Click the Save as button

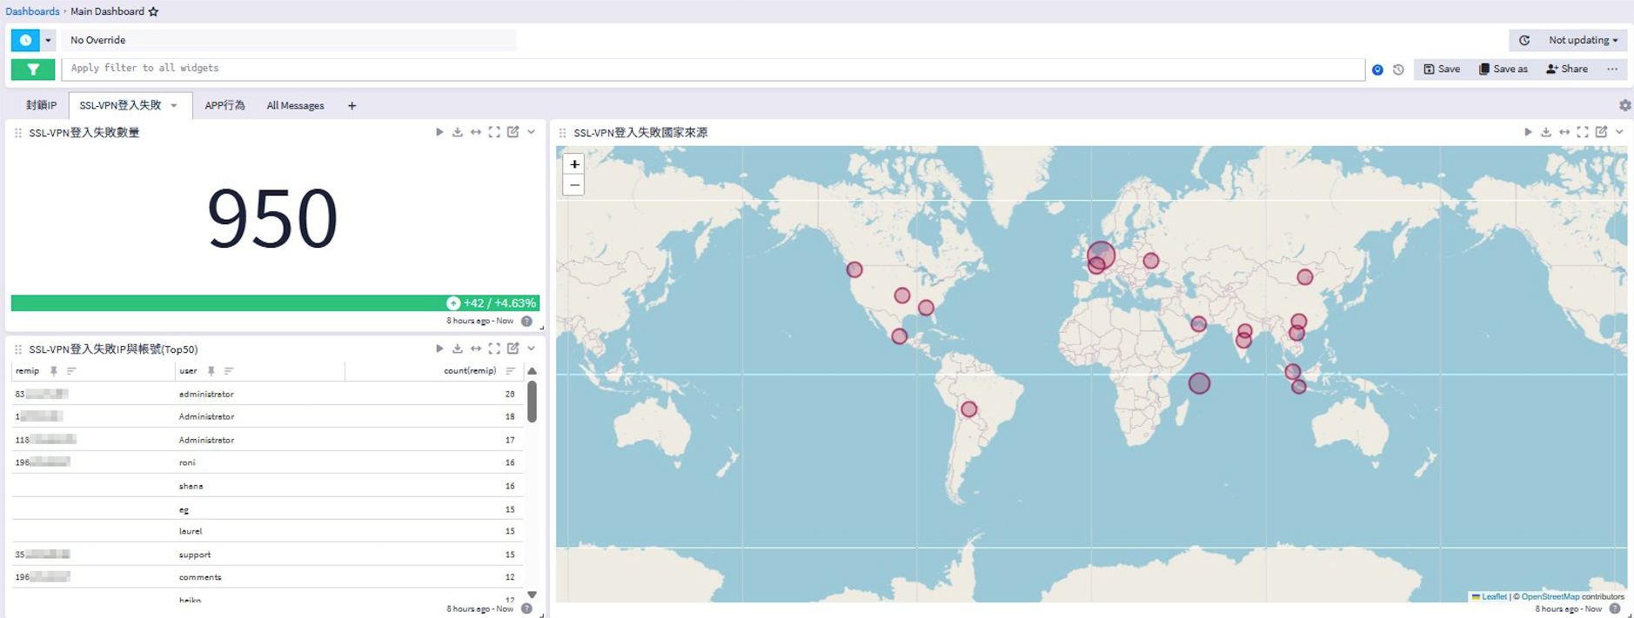tap(1503, 69)
